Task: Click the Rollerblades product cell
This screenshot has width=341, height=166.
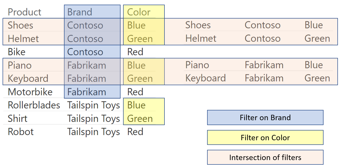Action: pos(34,105)
